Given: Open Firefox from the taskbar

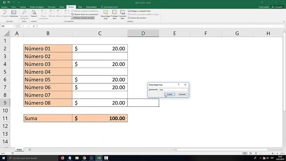Looking at the screenshot, I should pyautogui.click(x=63, y=158).
